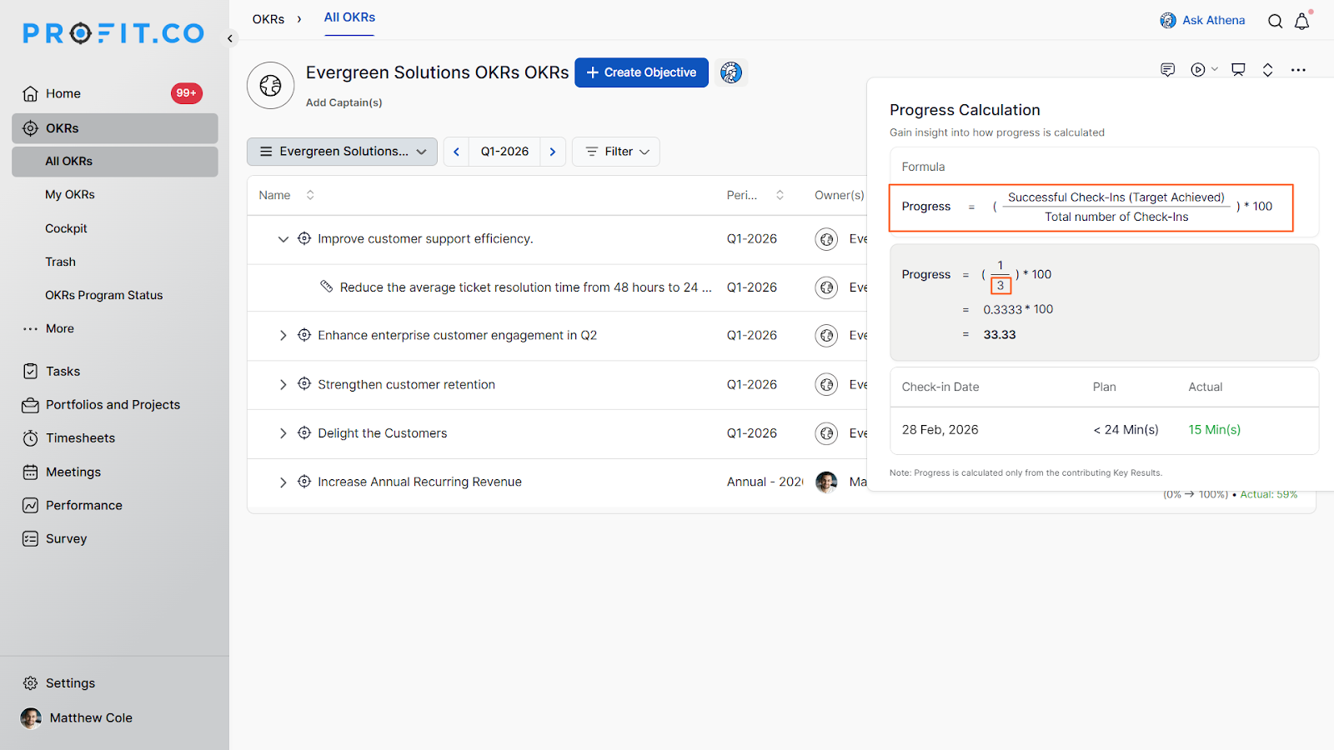
Task: Click the Athena assistant icon beside Create Objective
Action: click(x=731, y=72)
